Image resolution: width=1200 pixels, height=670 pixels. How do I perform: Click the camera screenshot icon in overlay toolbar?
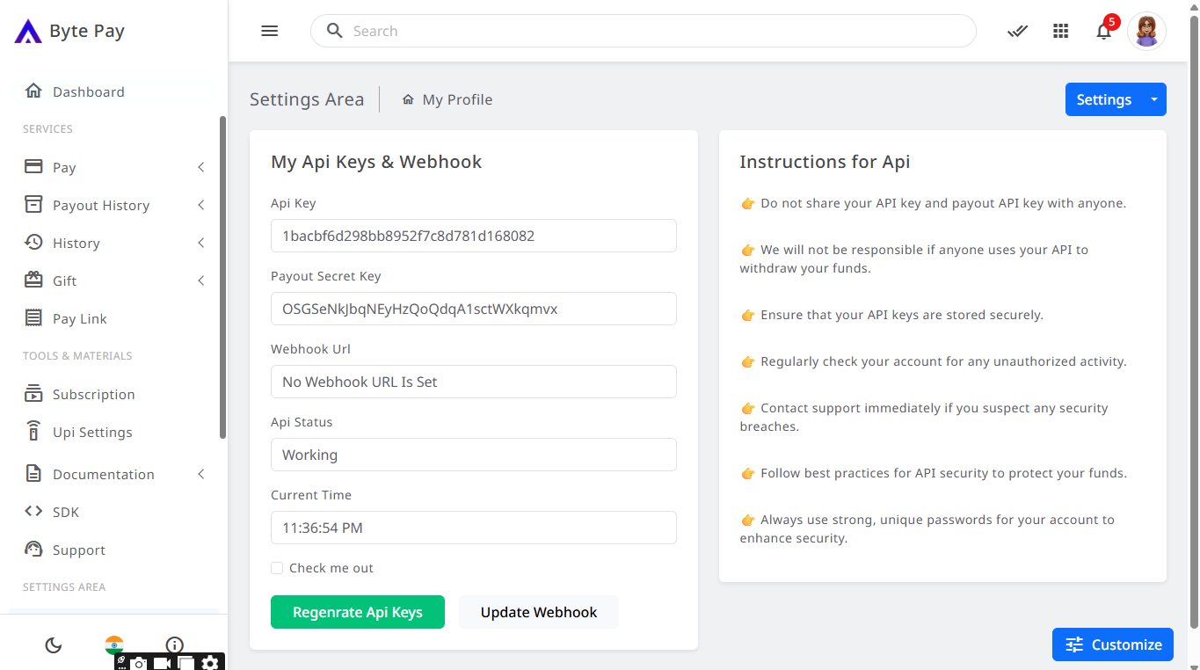click(x=140, y=663)
